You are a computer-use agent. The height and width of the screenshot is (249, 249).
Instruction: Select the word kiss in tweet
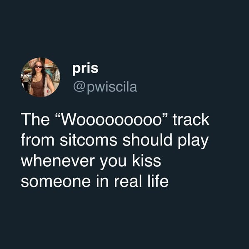(147, 161)
